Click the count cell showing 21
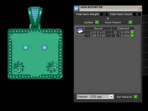Viewport: 148px width, 111px height. 115,32
